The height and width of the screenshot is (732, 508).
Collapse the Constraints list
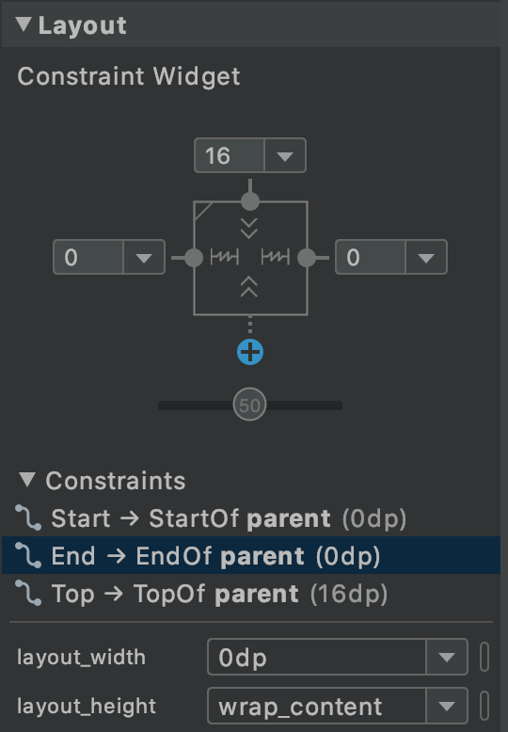27,480
